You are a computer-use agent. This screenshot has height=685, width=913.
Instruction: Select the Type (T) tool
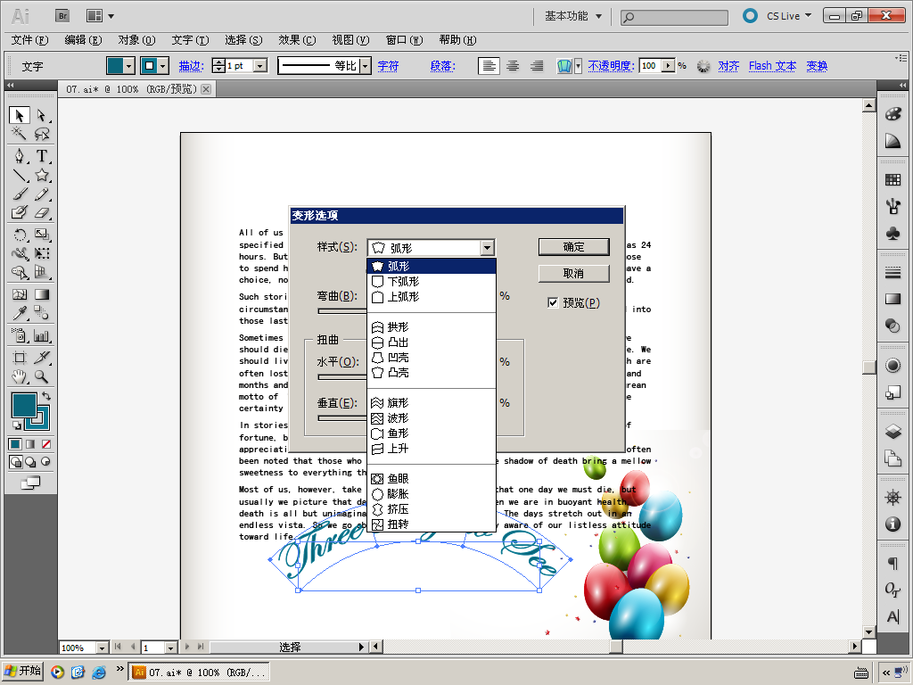[41, 156]
